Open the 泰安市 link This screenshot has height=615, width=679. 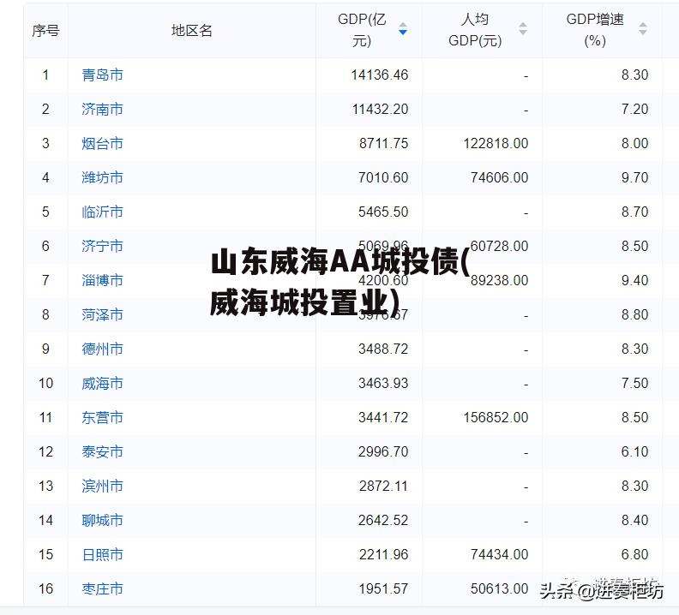[102, 451]
